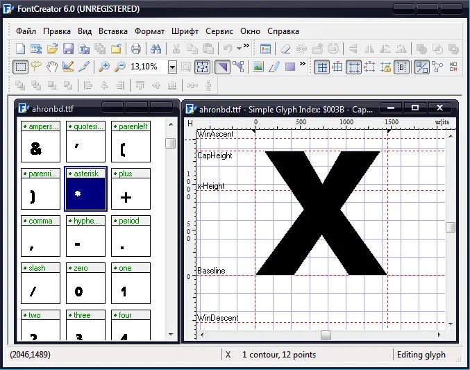This screenshot has width=470, height=370.
Task: Maximize the glyph editor window
Action: pyautogui.click(x=415, y=108)
